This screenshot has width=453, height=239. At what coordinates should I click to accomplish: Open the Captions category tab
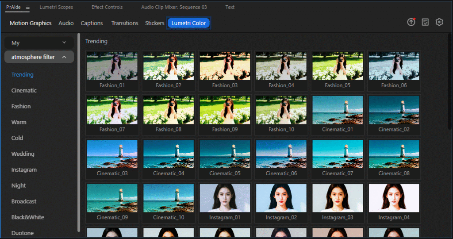tap(92, 23)
